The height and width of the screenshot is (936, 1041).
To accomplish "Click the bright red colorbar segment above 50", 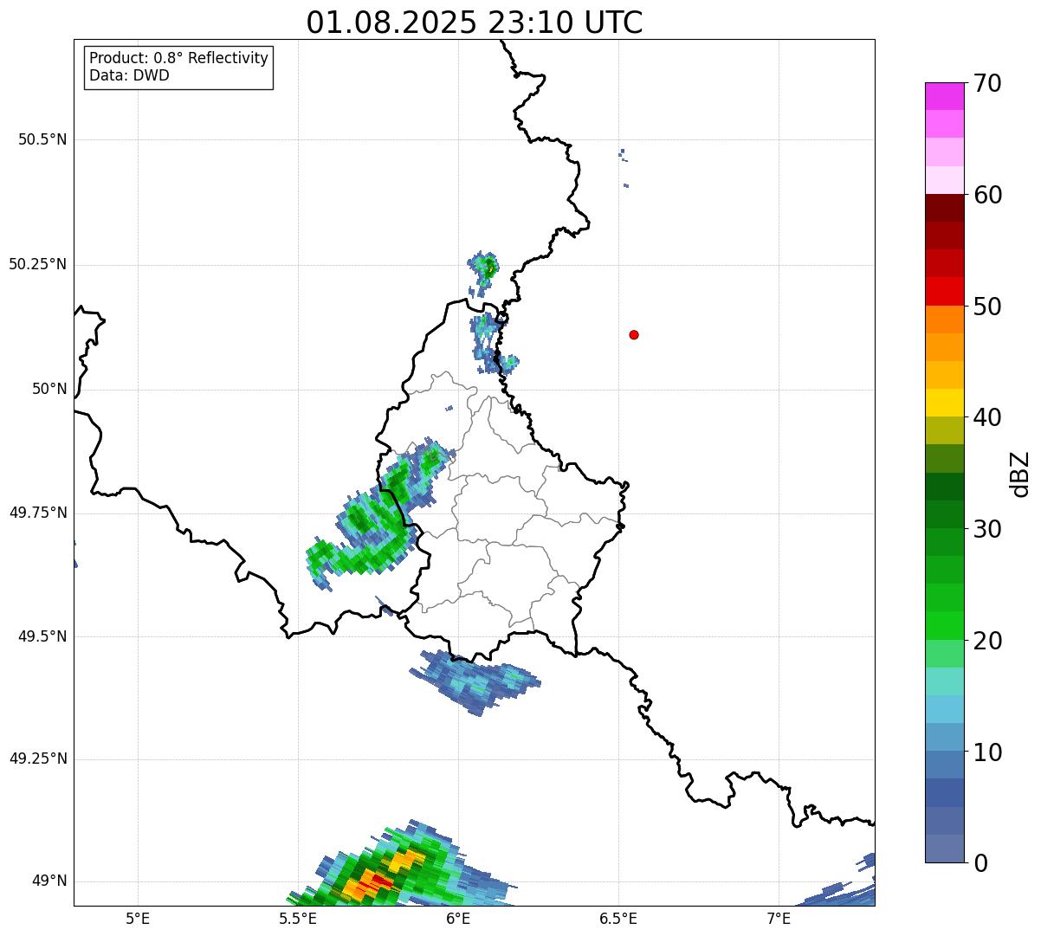I will [x=944, y=291].
